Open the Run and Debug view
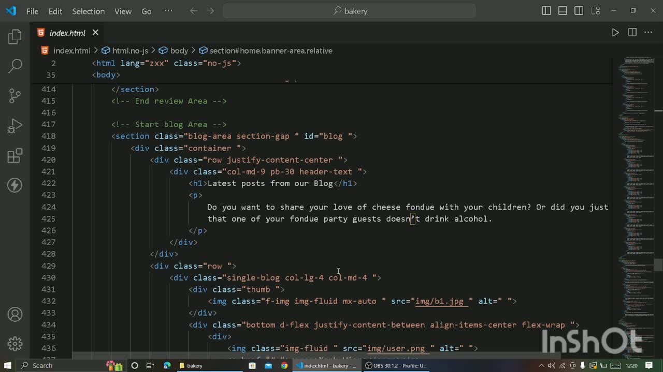663x372 pixels. tap(15, 126)
